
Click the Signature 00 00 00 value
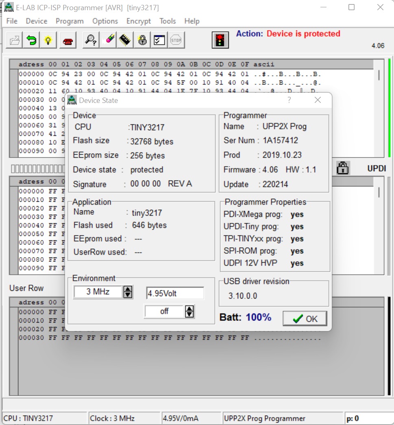[146, 183]
